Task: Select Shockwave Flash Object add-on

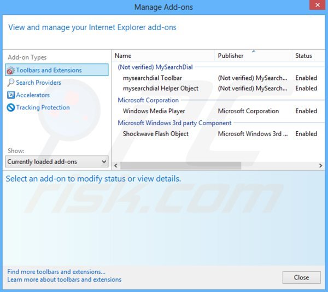Action: pos(156,134)
